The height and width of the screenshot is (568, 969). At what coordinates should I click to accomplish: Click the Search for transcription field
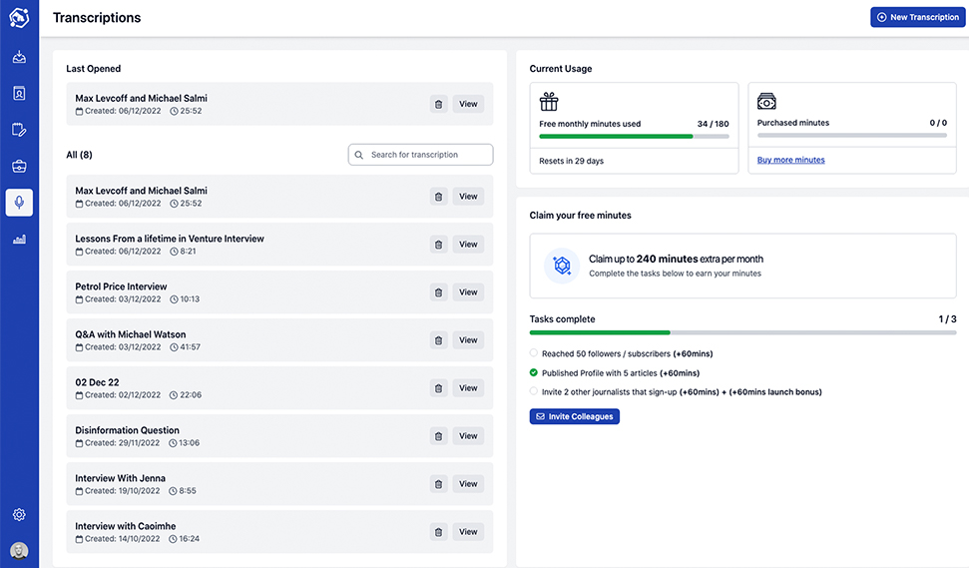[420, 155]
